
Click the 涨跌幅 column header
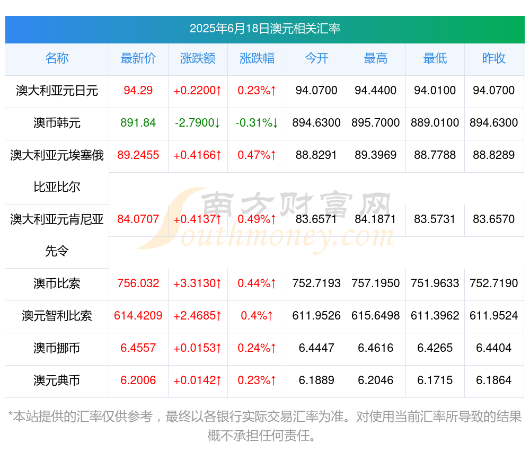pyautogui.click(x=257, y=58)
